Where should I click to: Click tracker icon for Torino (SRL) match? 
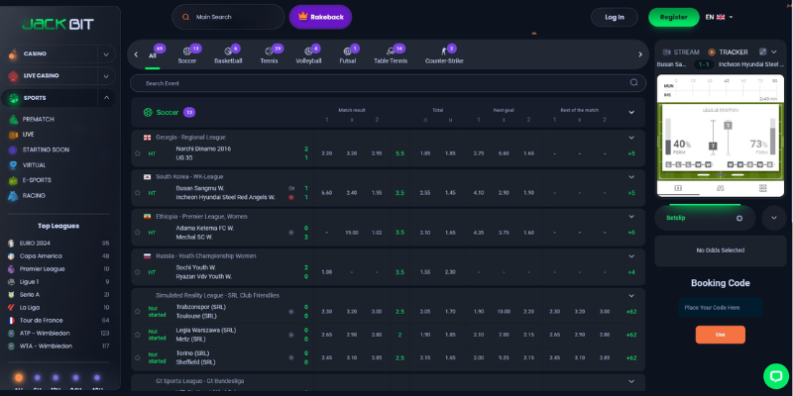(x=290, y=357)
